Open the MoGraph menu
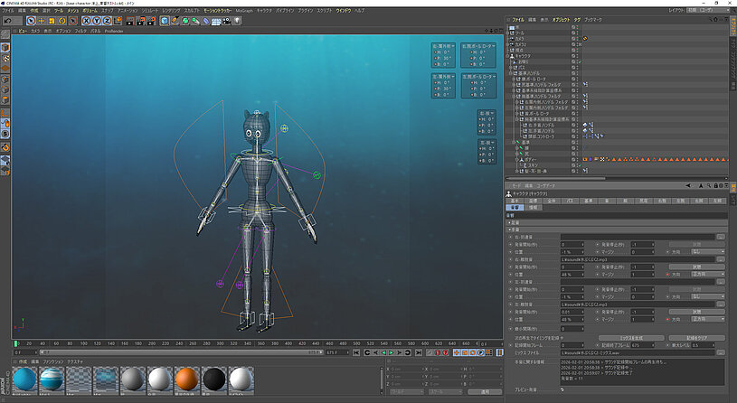The image size is (737, 403). pyautogui.click(x=244, y=9)
